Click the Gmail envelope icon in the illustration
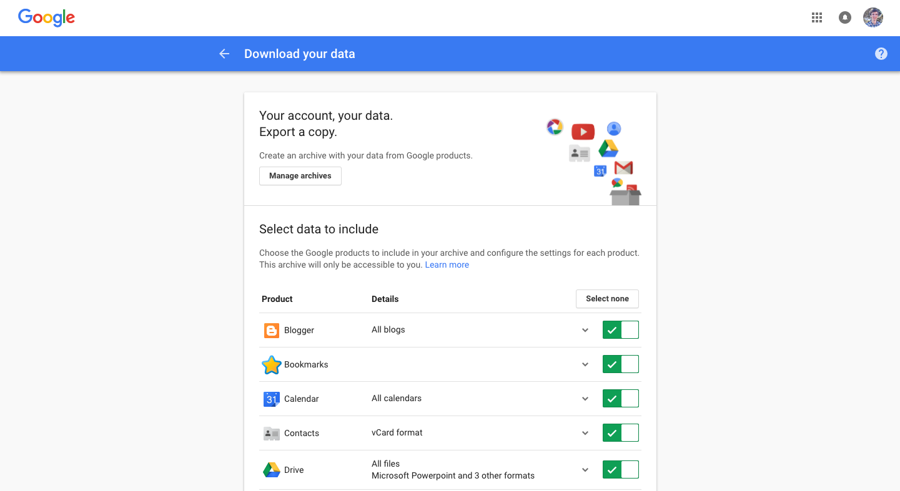Viewport: 900px width, 491px height. [x=623, y=167]
